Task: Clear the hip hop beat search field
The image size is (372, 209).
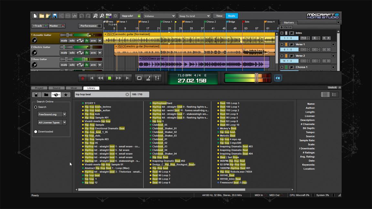Action: coord(127,95)
